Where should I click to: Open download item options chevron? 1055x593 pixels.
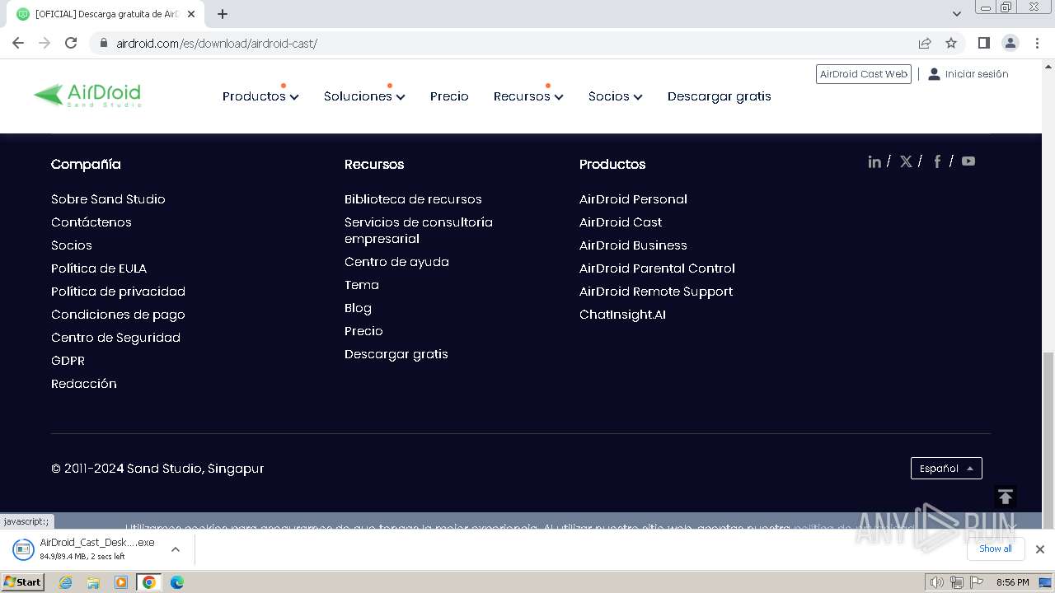175,549
